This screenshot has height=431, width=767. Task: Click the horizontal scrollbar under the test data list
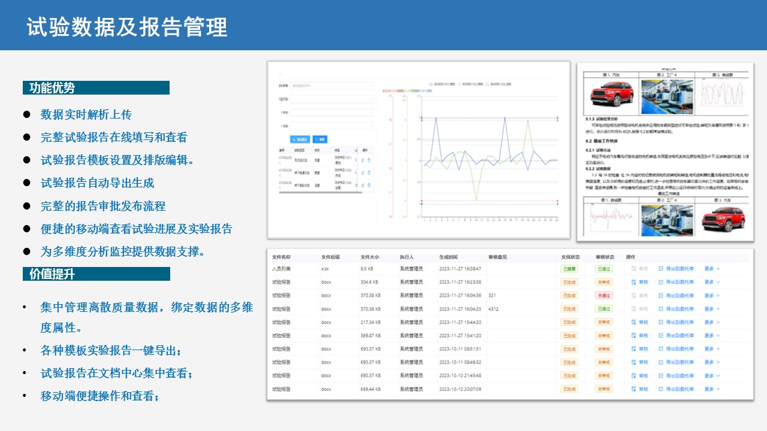tap(321, 192)
